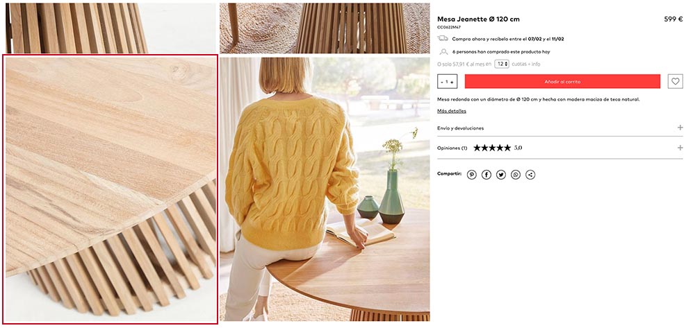
Task: Open the generic share icon
Action: [530, 175]
